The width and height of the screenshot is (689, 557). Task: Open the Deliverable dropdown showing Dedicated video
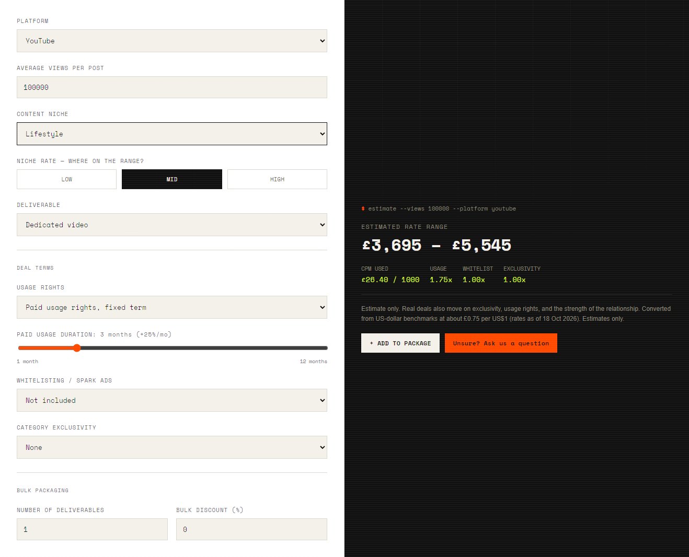tap(172, 225)
